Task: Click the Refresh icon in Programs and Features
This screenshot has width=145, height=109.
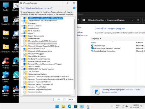Action: click(x=138, y=20)
